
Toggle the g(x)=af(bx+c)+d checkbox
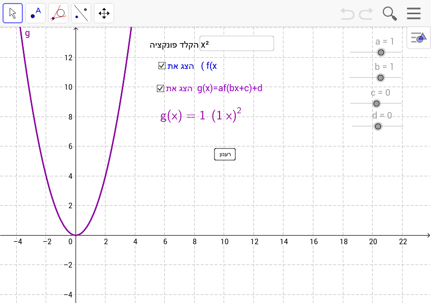[160, 89]
